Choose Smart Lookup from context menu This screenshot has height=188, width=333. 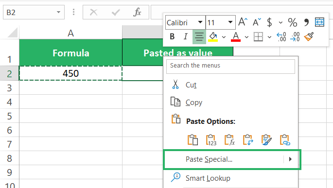[x=230, y=178]
